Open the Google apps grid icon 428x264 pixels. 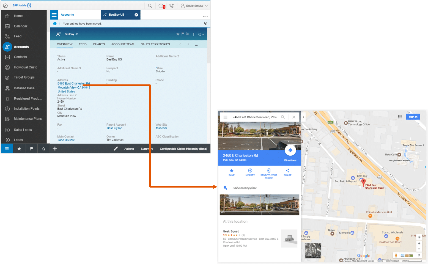click(400, 117)
